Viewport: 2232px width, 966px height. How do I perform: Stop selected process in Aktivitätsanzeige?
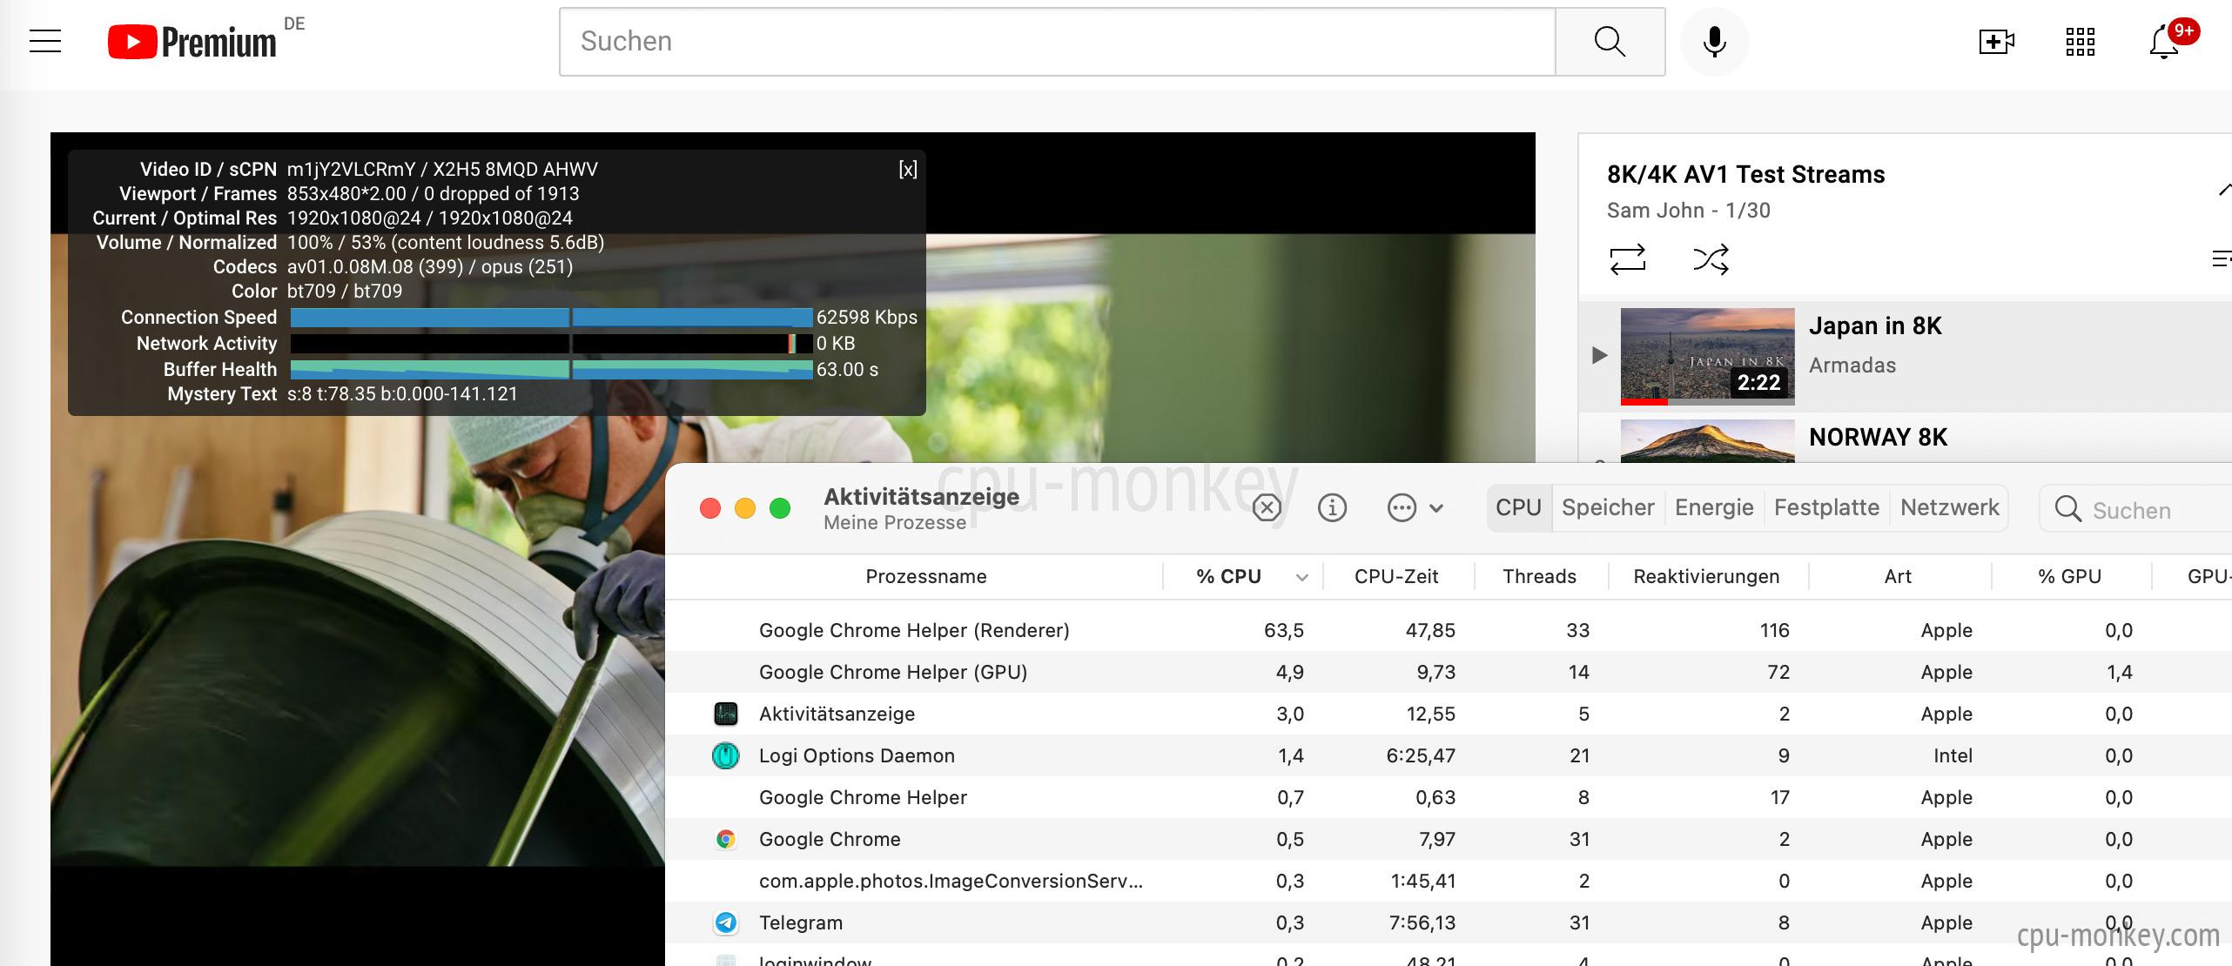[1267, 507]
